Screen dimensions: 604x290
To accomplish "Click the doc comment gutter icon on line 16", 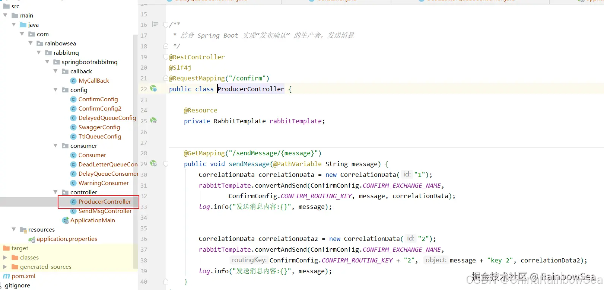I will (x=155, y=25).
